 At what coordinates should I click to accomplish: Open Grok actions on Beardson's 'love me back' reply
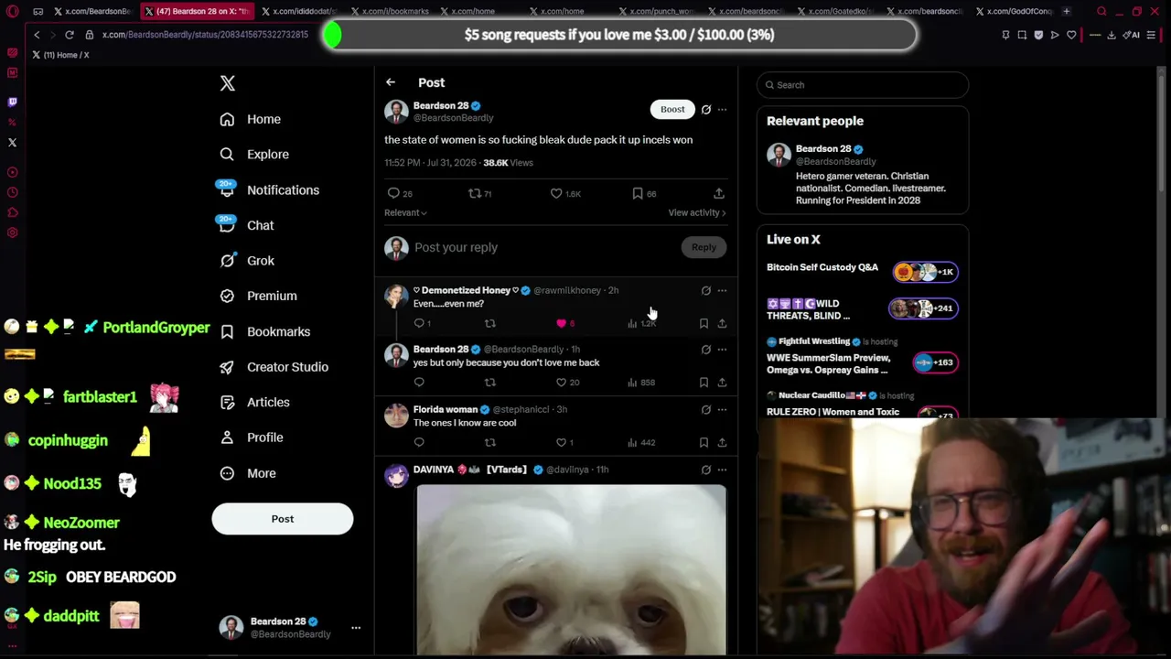coord(705,350)
